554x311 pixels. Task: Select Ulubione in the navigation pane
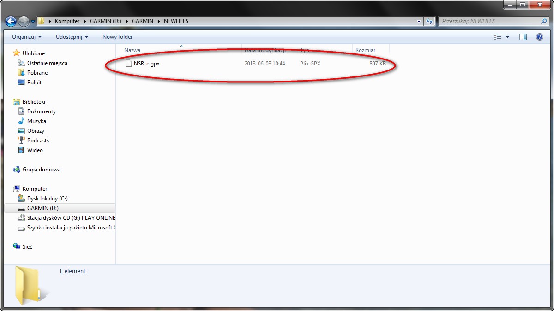34,53
